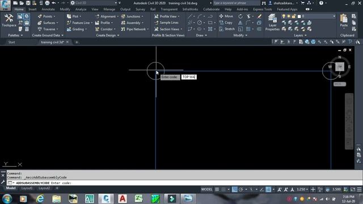The height and width of the screenshot is (204, 363).
Task: Add a new drawing tab with plus
Action: point(77,42)
